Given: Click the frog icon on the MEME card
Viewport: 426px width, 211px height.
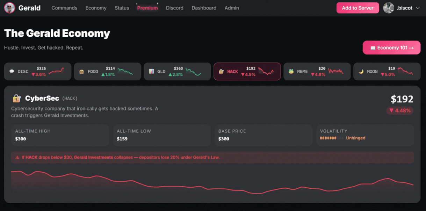Looking at the screenshot, I should [291, 71].
